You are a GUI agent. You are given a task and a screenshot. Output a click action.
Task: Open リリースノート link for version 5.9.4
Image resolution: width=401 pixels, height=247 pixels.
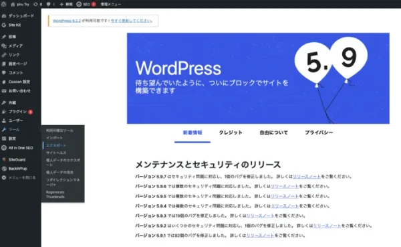pyautogui.click(x=285, y=206)
